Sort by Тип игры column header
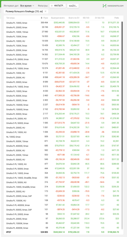Viewport: 127px width, 237px height. point(10,18)
